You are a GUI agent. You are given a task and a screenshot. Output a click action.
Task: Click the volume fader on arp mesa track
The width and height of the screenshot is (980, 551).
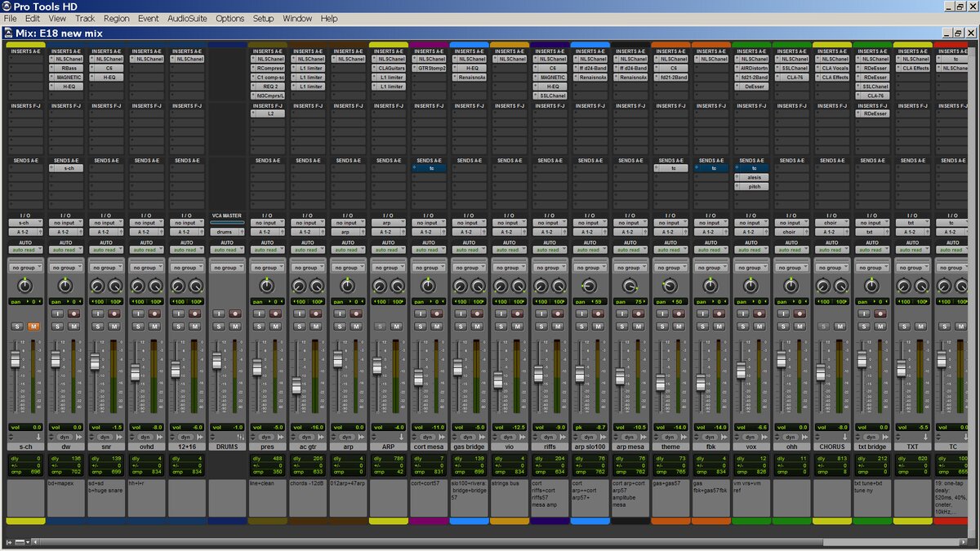(621, 375)
